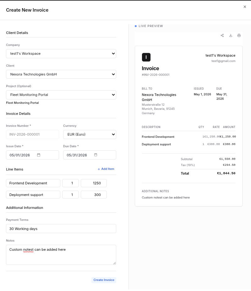Viewport: 251px width, 291px height.
Task: Click the Create Invoice button
Action: (104, 280)
